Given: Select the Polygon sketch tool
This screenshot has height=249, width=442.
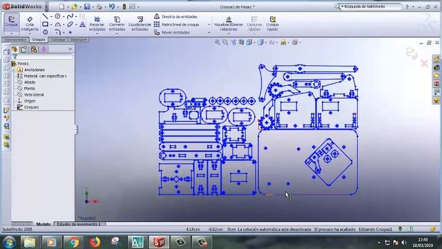Looking at the screenshot, I should pos(46,33).
